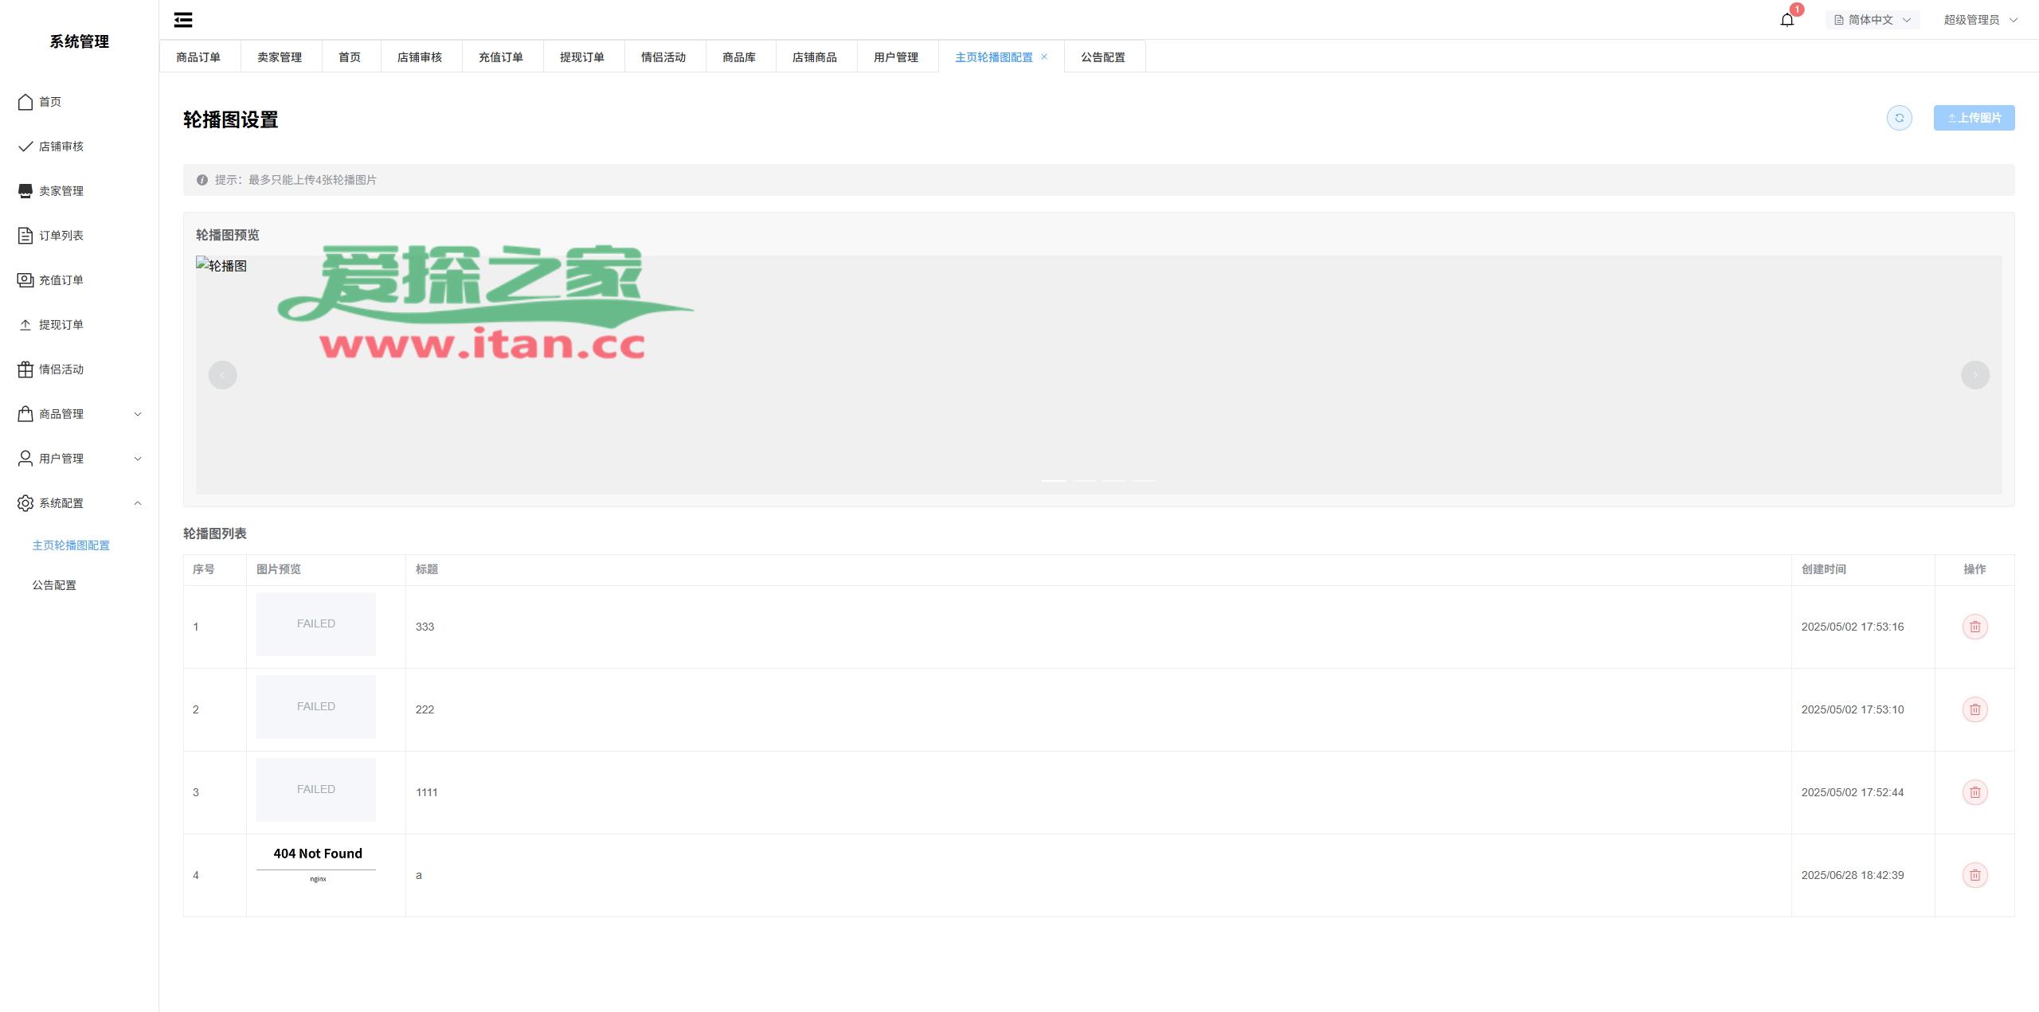2039x1012 pixels.
Task: Expand the 商品管理 sidebar menu
Action: [80, 414]
